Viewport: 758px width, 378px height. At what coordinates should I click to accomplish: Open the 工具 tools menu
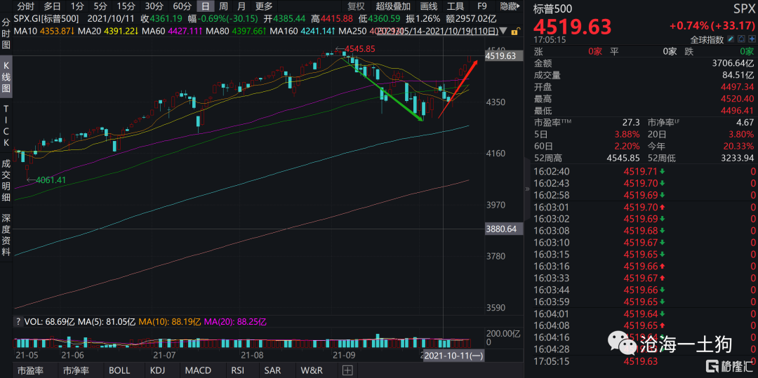(456, 6)
